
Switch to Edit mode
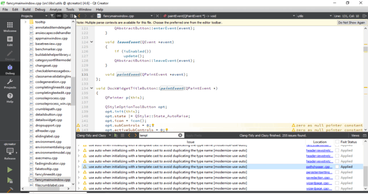10,41
